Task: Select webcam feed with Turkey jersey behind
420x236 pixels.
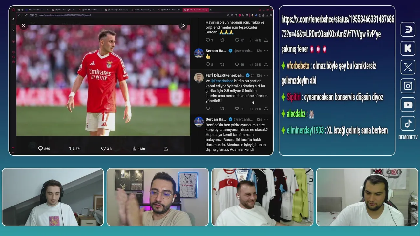Action: coord(262,197)
